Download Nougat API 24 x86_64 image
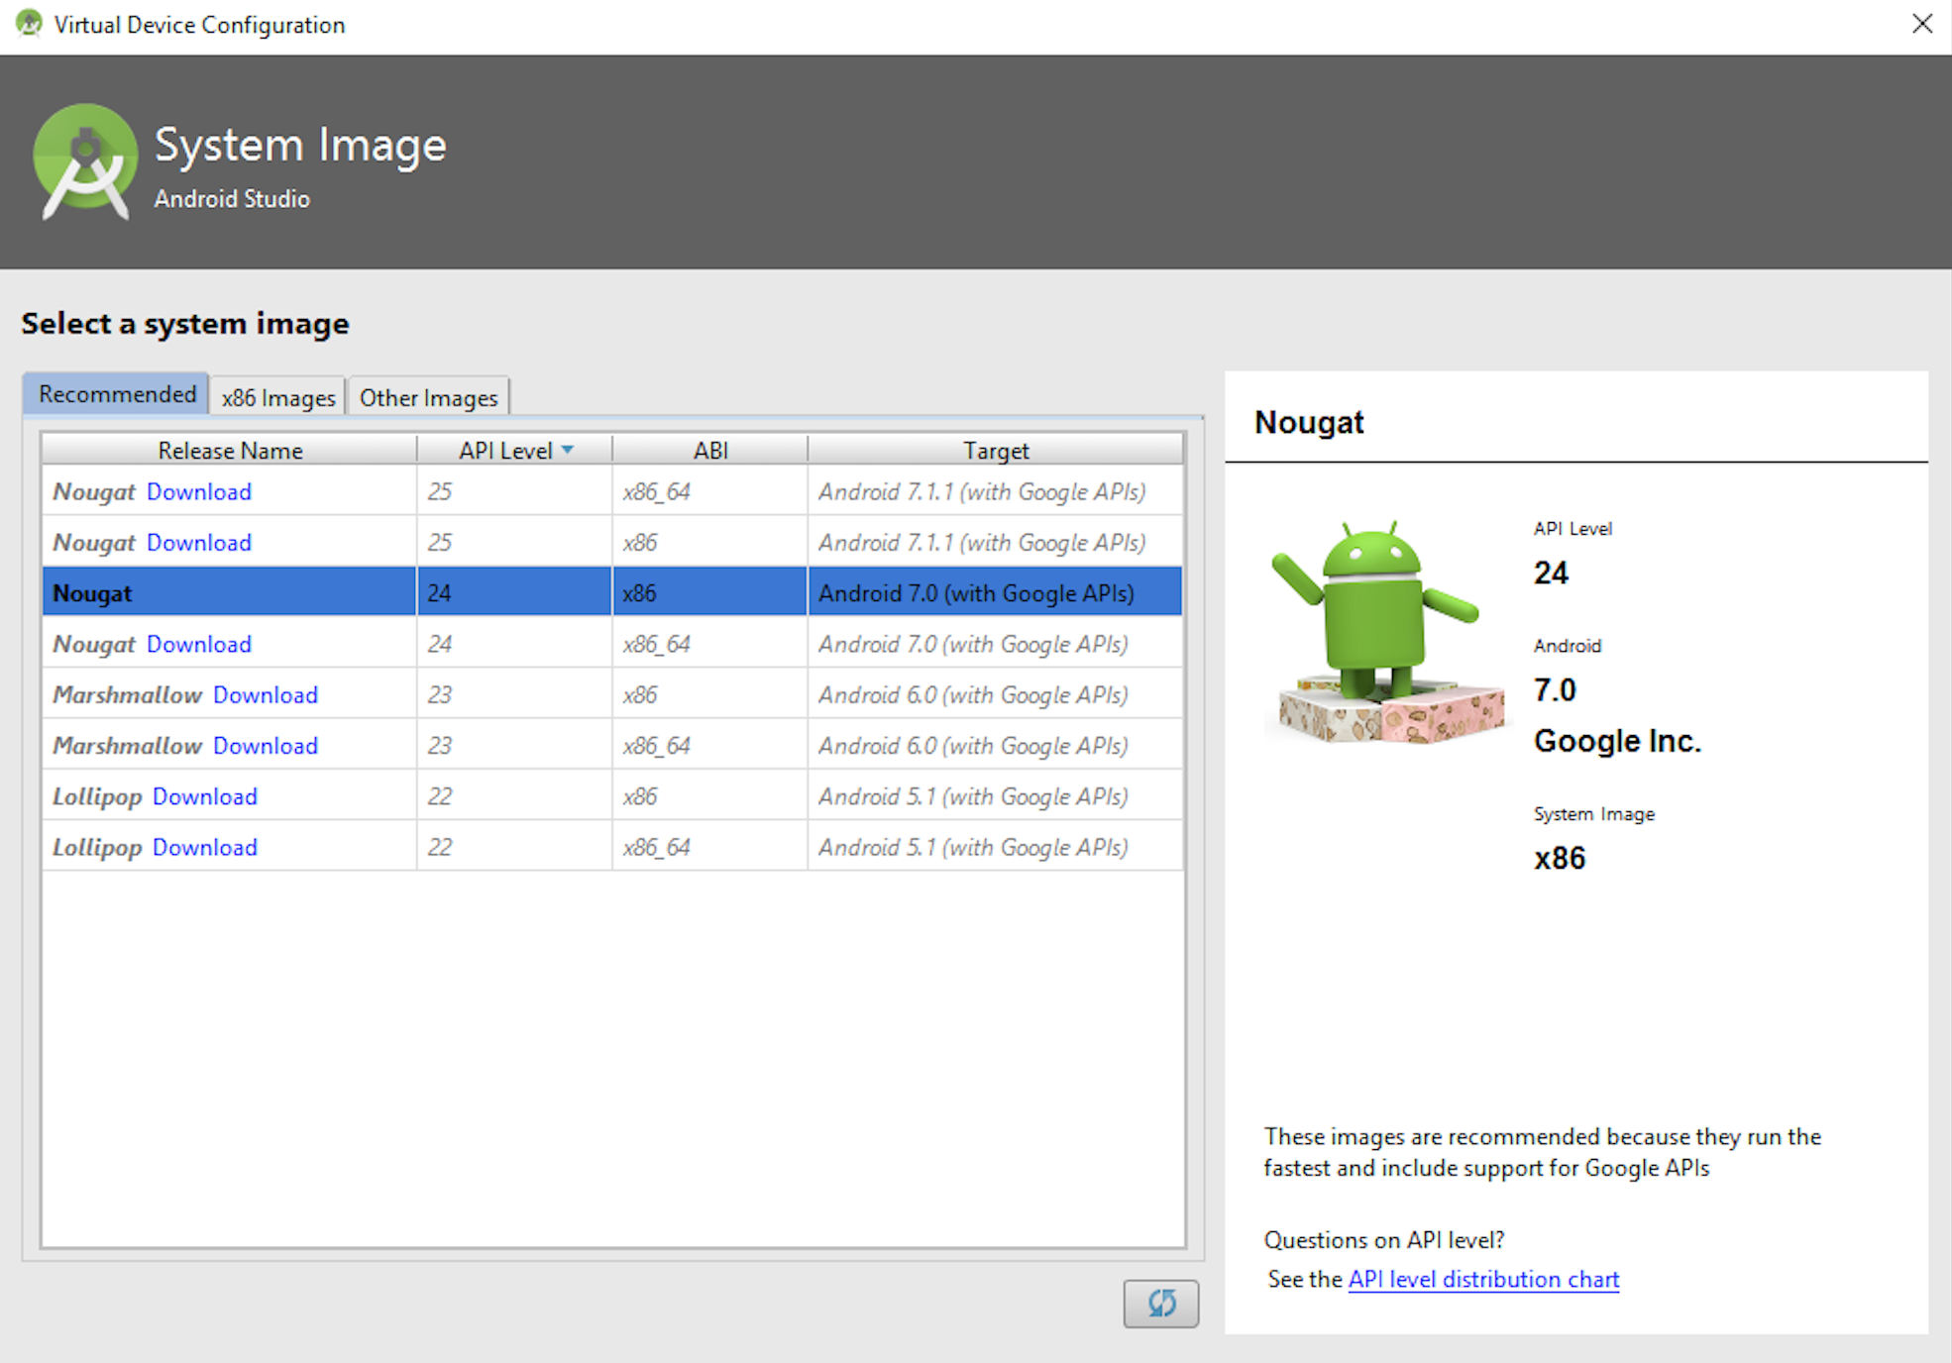The height and width of the screenshot is (1363, 1952). [x=199, y=644]
